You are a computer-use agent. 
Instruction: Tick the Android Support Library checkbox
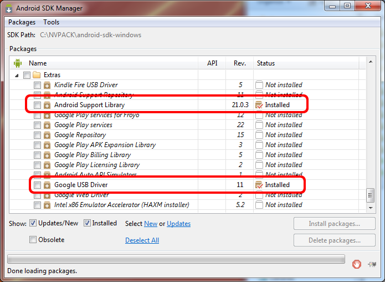(x=37, y=105)
